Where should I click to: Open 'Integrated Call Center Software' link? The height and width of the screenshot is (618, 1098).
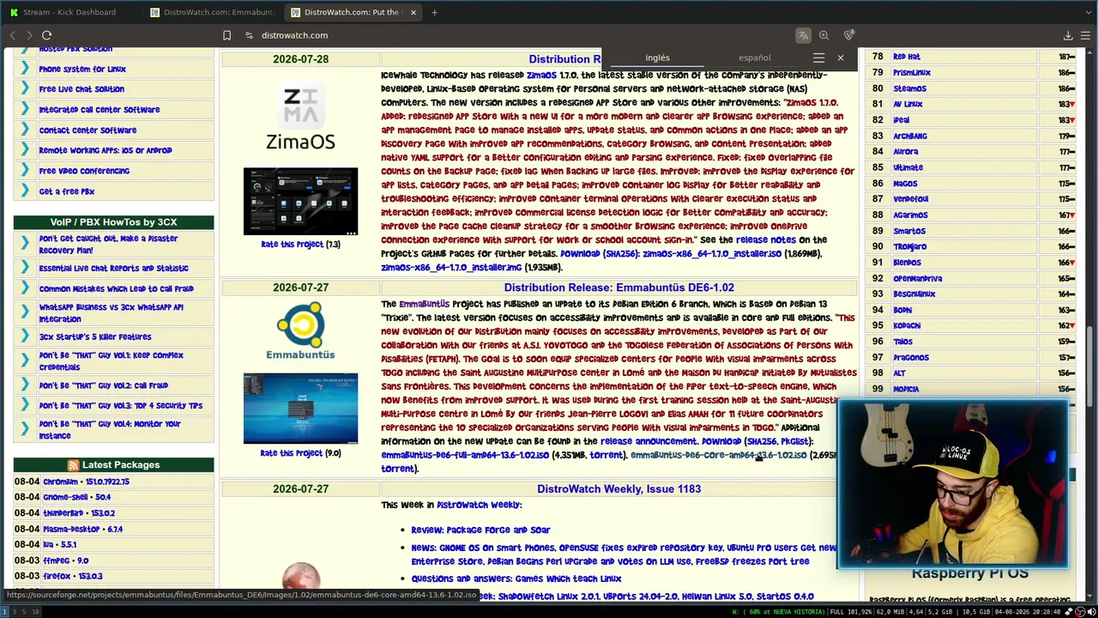pyautogui.click(x=100, y=110)
